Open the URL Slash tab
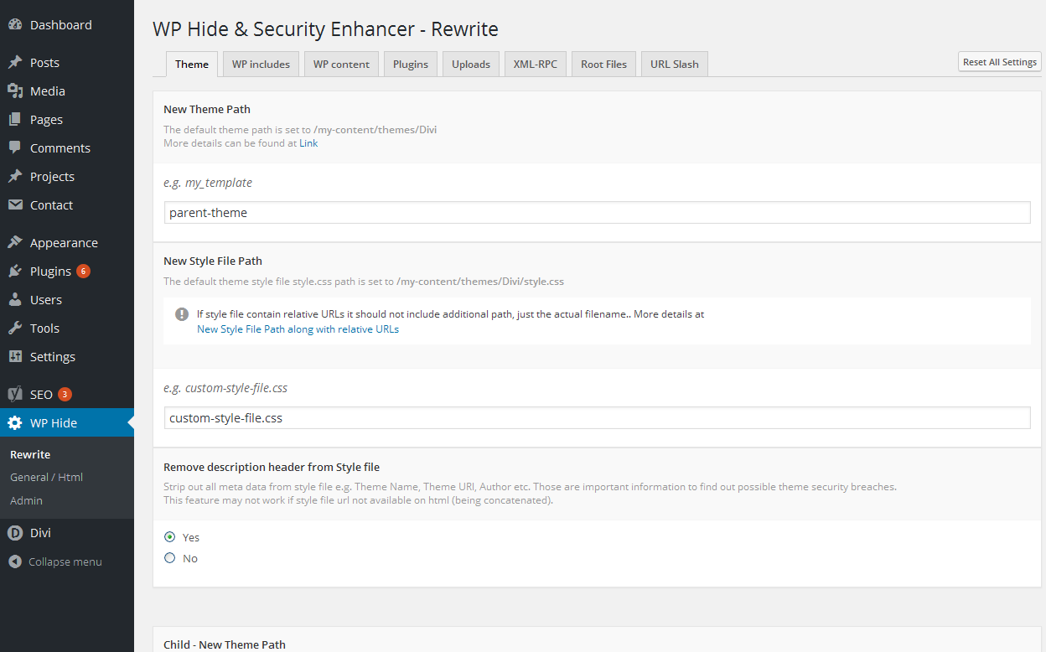 [x=674, y=65]
